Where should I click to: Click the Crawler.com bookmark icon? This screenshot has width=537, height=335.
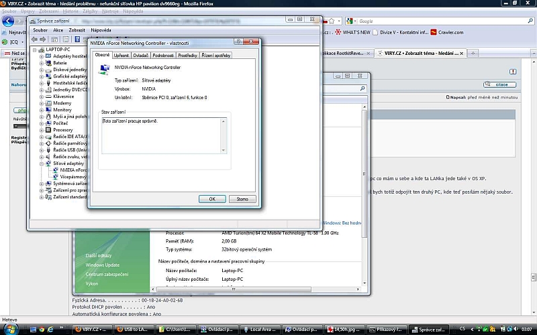434,32
